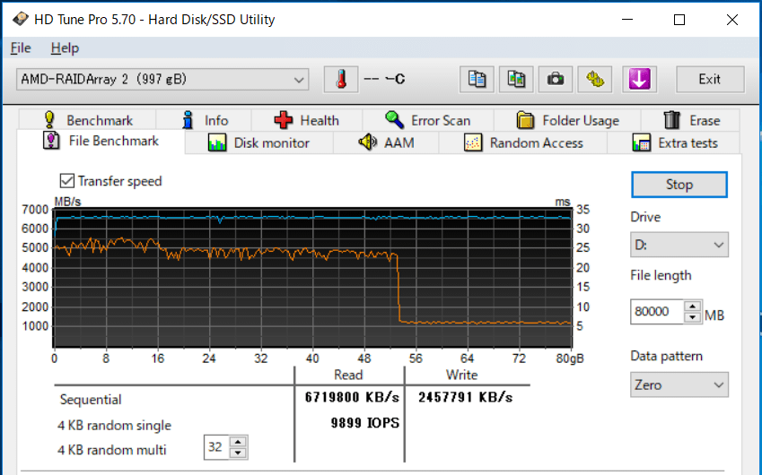Click the Data pattern label

pyautogui.click(x=666, y=356)
